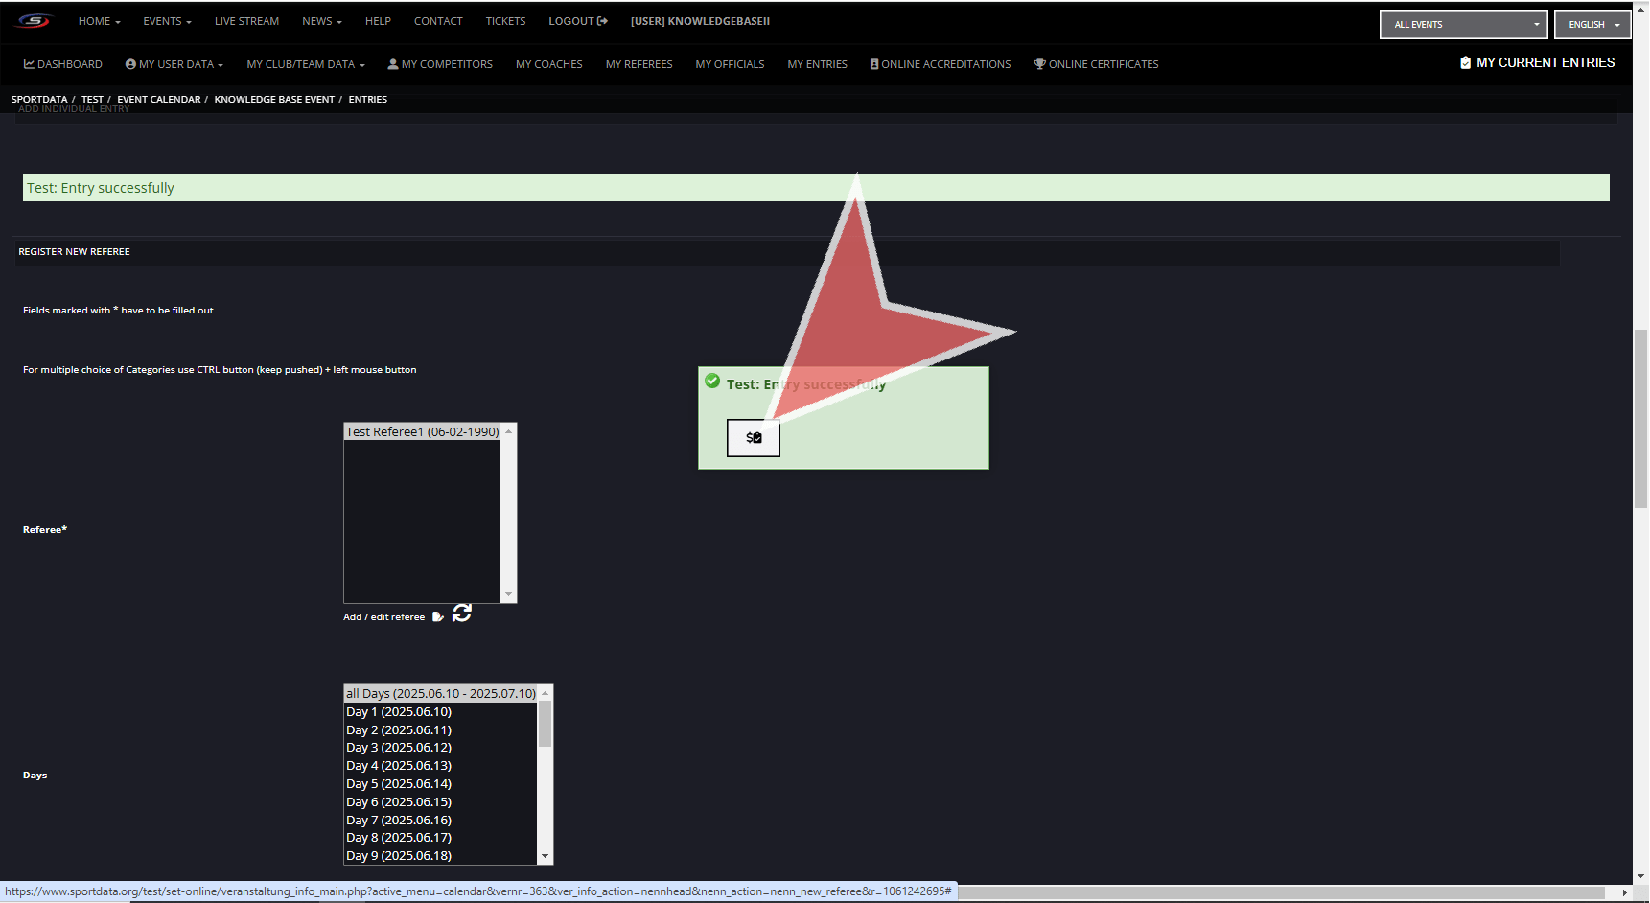The image size is (1650, 903).
Task: Open Online Certificates trophy item
Action: pyautogui.click(x=1096, y=64)
